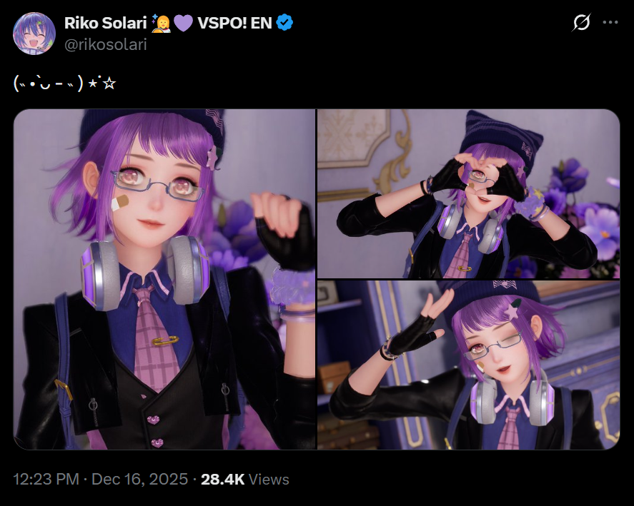Open the heart-hands pose photo
The height and width of the screenshot is (506, 634).
[x=469, y=194]
